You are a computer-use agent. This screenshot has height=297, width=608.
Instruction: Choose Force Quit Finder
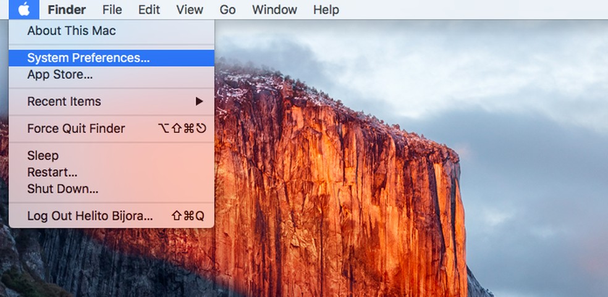click(111, 128)
